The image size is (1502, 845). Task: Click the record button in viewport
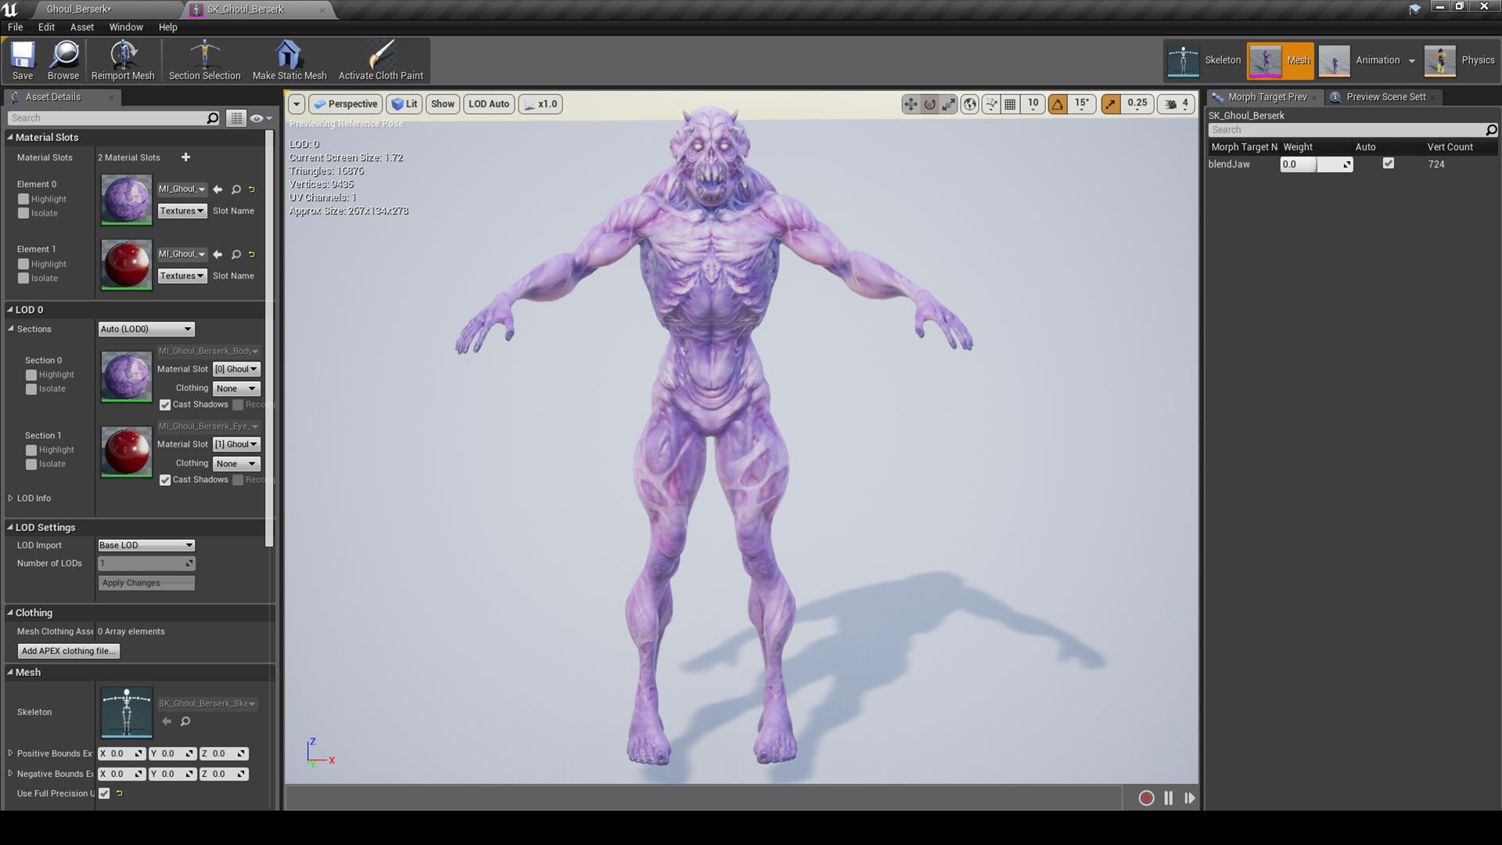[1146, 798]
